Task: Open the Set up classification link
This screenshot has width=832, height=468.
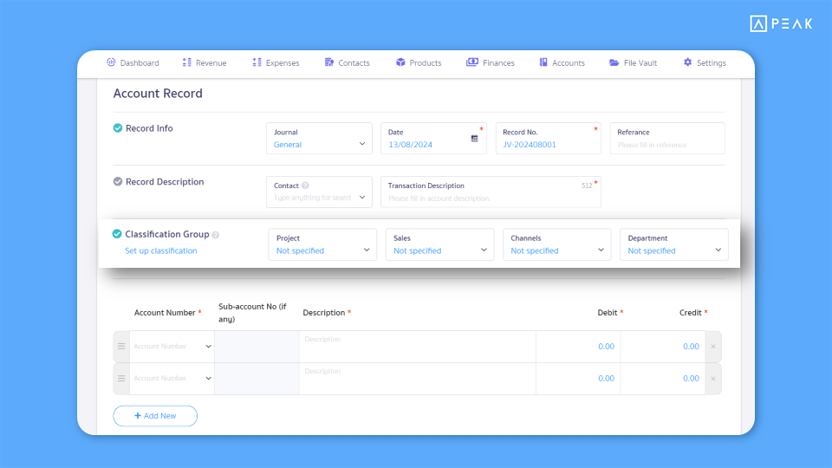Action: coord(161,251)
